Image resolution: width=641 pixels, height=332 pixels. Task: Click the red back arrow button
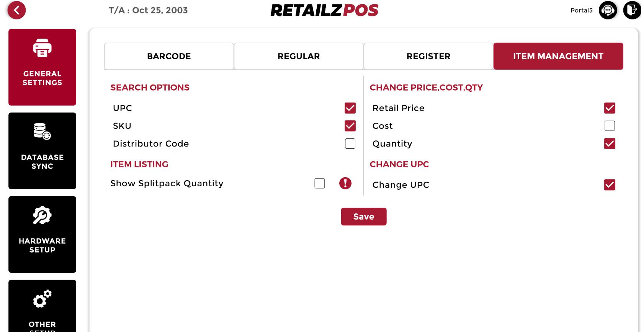coord(16,10)
